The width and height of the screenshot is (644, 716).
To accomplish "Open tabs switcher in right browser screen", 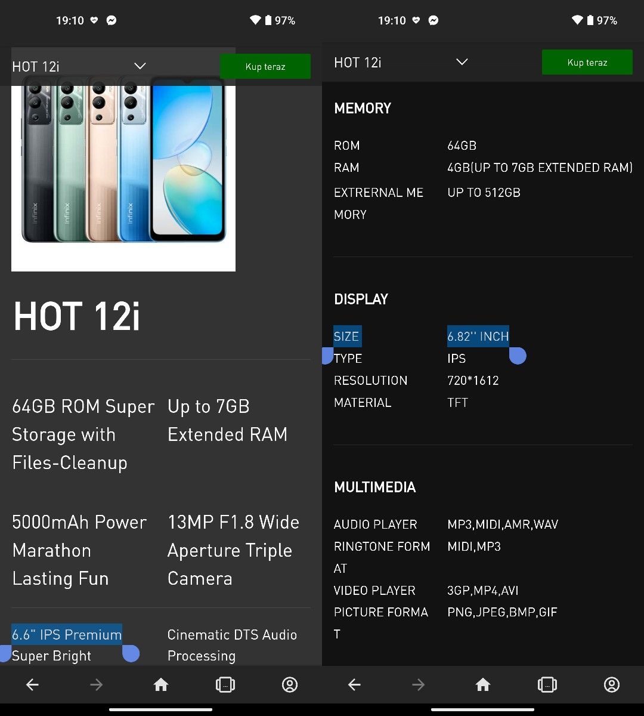I will pyautogui.click(x=547, y=685).
